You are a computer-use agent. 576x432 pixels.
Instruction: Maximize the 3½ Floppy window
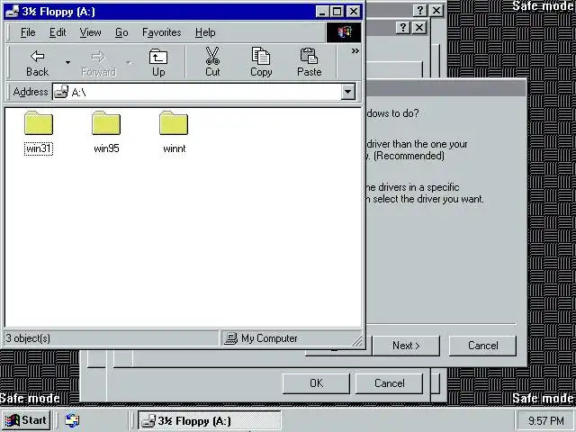click(x=337, y=12)
